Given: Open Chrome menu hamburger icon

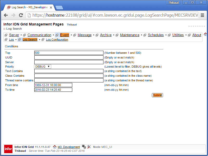Looking at the screenshot, I should [202, 15].
